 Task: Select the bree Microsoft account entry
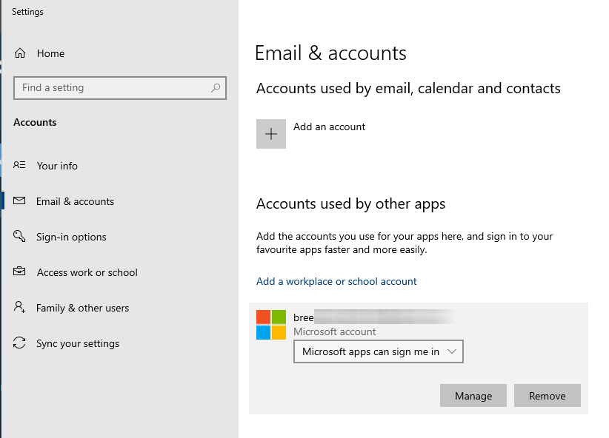click(x=419, y=358)
